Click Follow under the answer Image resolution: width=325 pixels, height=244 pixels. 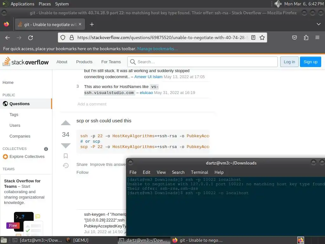point(82,172)
